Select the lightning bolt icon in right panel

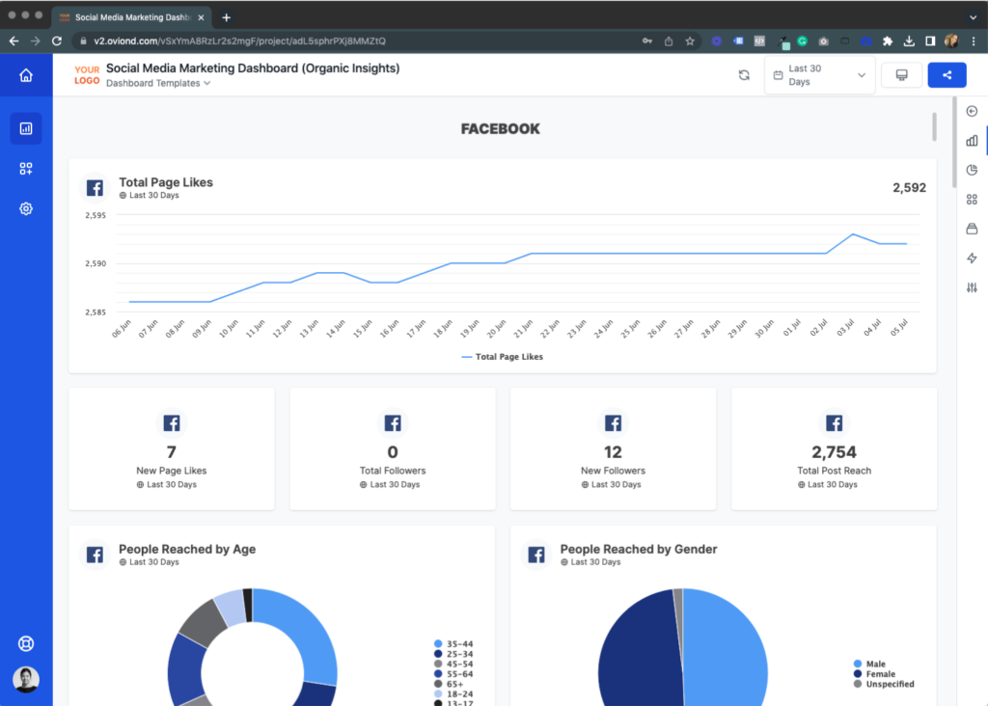972,258
